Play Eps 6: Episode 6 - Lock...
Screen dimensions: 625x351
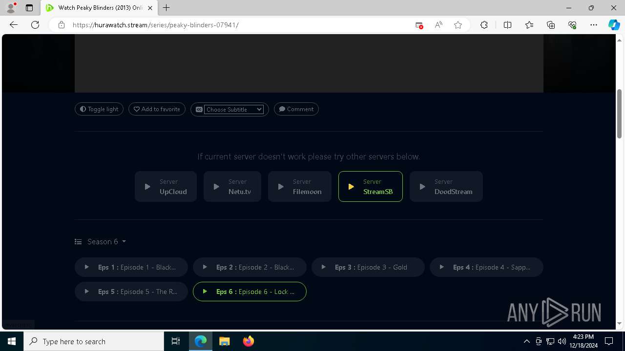coord(250,292)
